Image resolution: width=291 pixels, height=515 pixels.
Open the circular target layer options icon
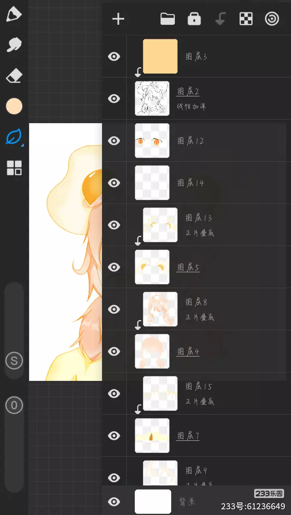pyautogui.click(x=272, y=19)
